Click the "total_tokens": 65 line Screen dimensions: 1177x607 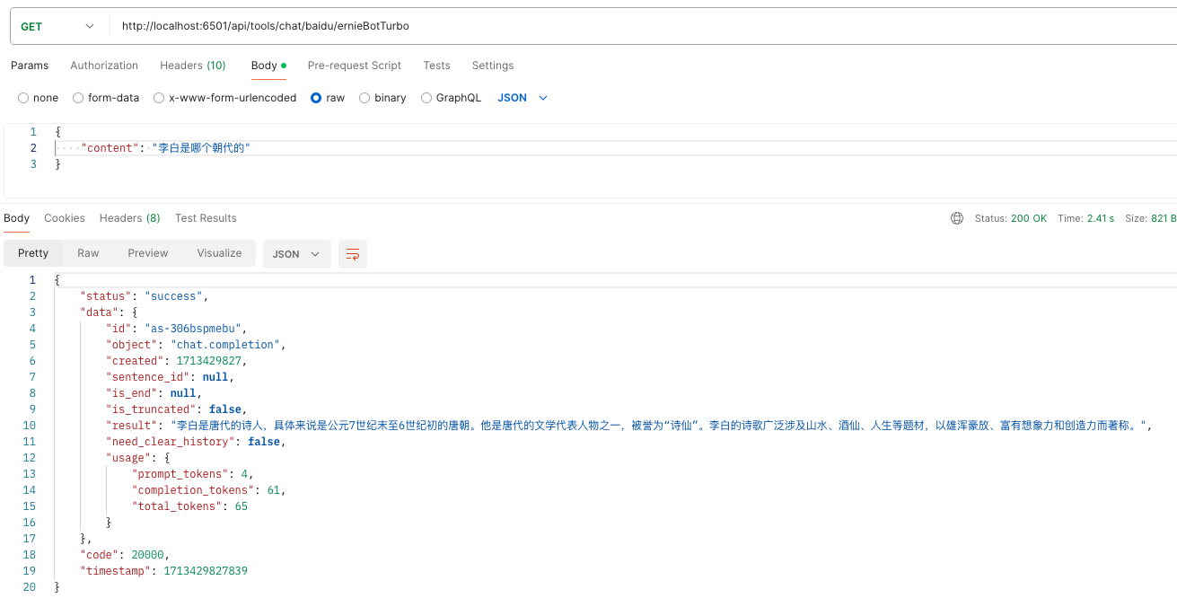point(189,506)
